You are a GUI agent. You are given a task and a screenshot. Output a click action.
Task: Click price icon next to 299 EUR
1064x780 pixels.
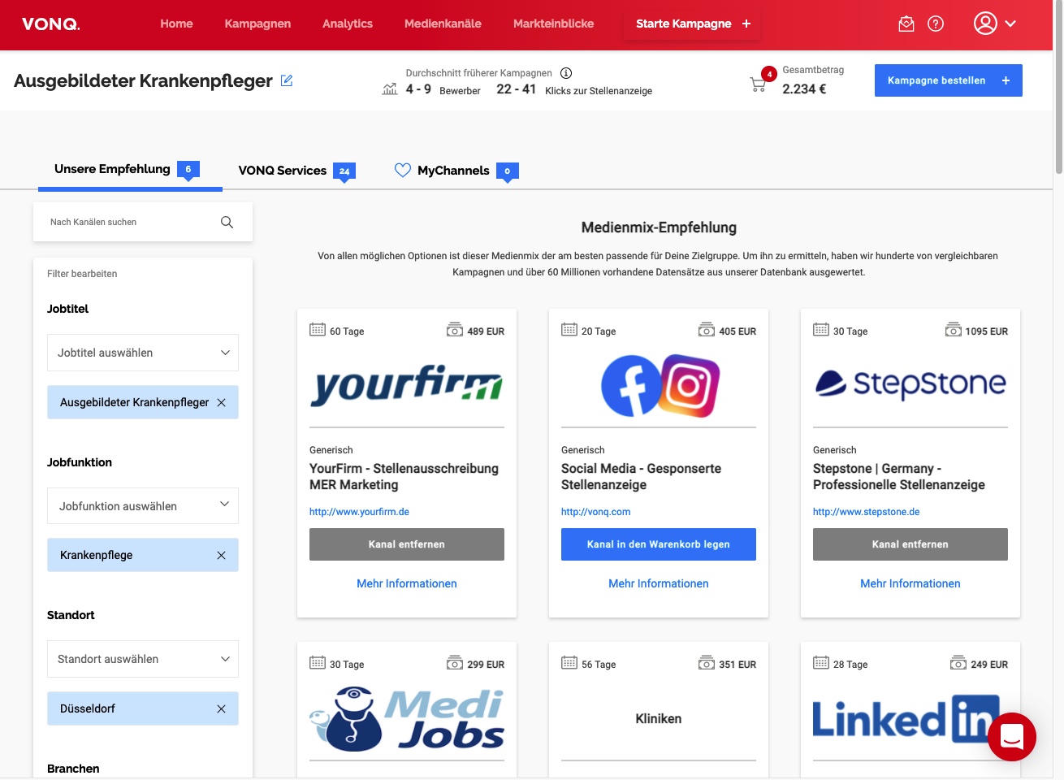(x=455, y=663)
